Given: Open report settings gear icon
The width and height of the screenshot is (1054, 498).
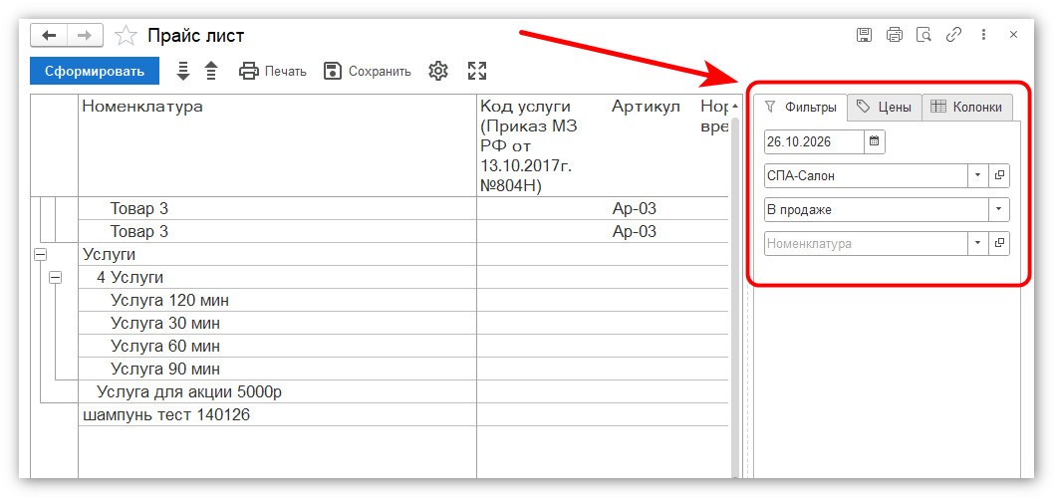Looking at the screenshot, I should (438, 71).
